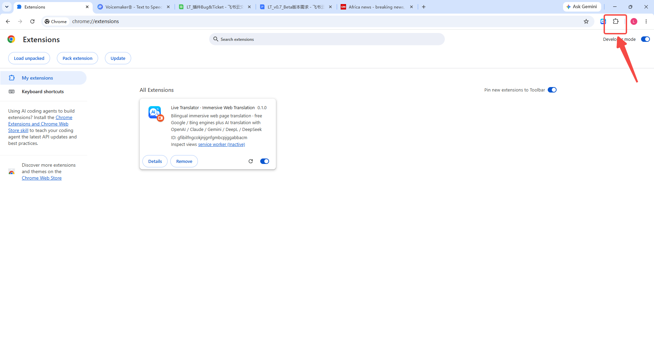Disable the Live Translator extension
Screen dimensions: 654x351
(265, 161)
